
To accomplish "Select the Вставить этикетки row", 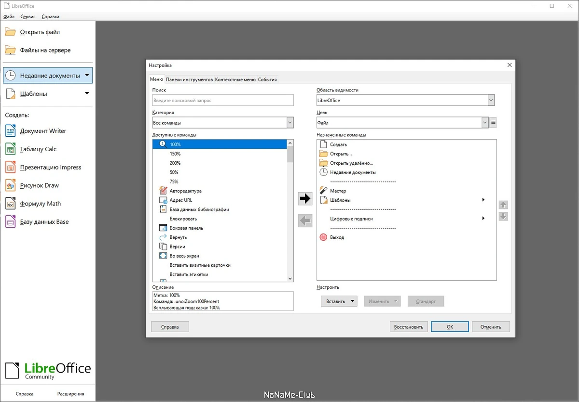I will pyautogui.click(x=220, y=274).
